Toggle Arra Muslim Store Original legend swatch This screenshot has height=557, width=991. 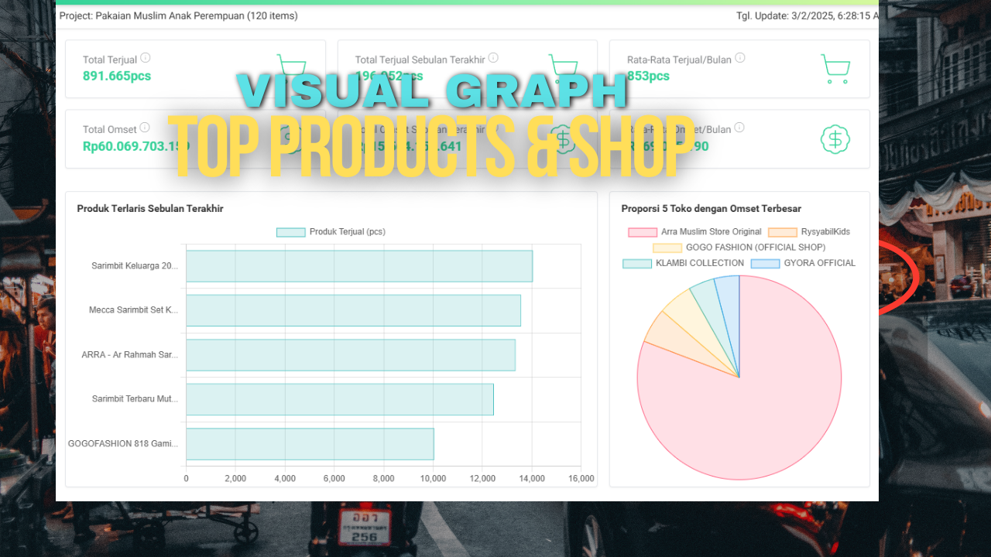[x=643, y=232]
